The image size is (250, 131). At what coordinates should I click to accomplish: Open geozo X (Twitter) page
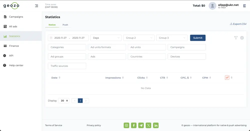tap(148, 126)
